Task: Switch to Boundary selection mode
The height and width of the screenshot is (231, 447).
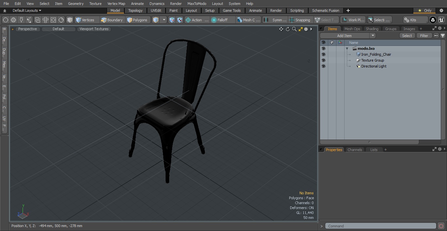Action: click(112, 20)
